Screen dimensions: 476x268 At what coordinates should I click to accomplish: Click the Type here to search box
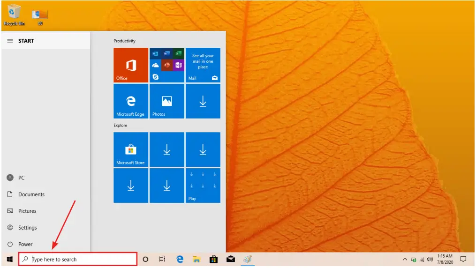point(78,259)
